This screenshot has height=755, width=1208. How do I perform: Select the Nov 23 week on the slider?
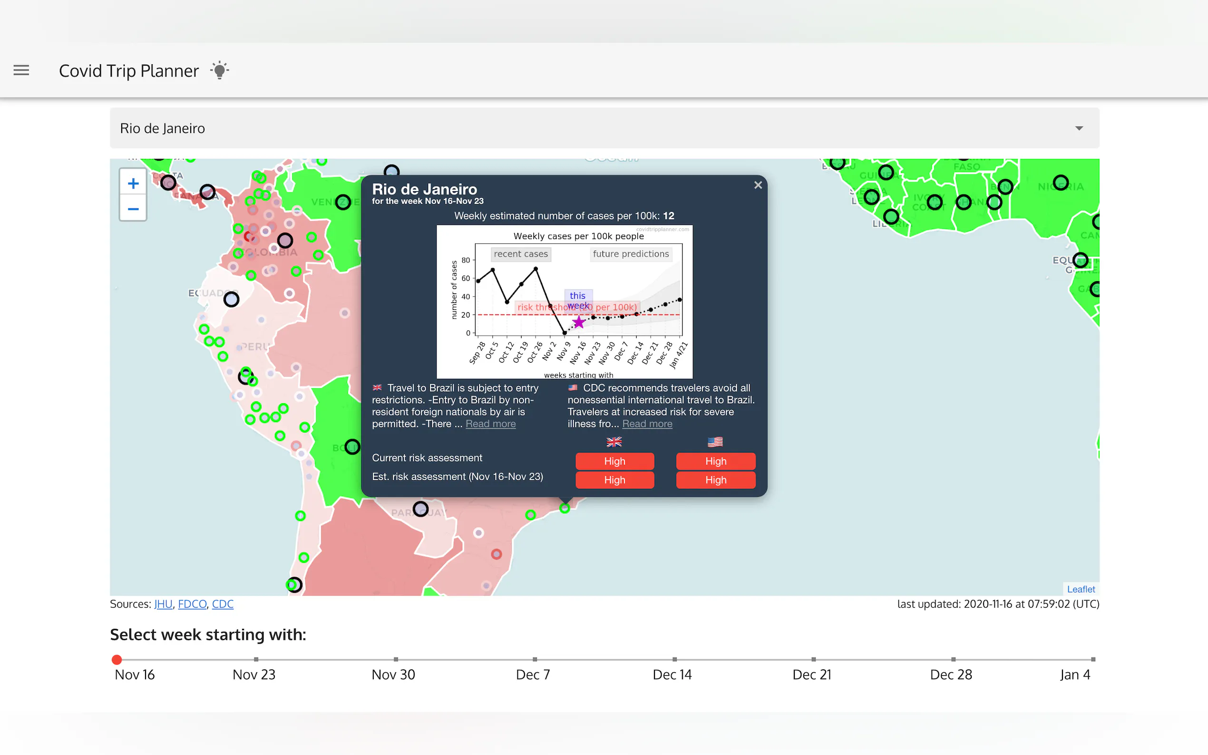pos(256,659)
